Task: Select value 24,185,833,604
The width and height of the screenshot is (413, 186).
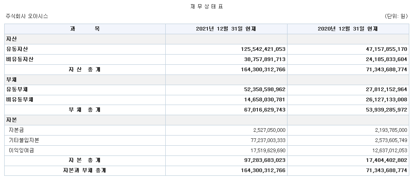Action: point(387,60)
